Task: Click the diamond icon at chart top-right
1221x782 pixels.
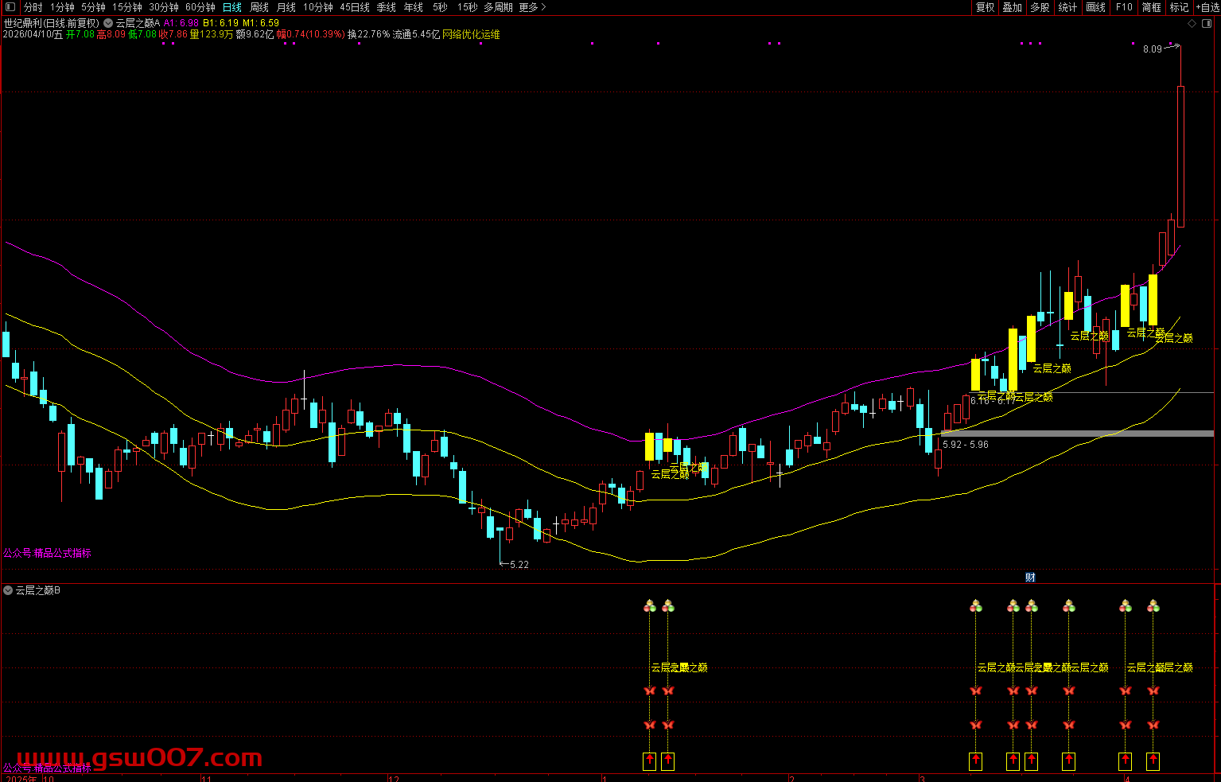Action: point(1192,24)
